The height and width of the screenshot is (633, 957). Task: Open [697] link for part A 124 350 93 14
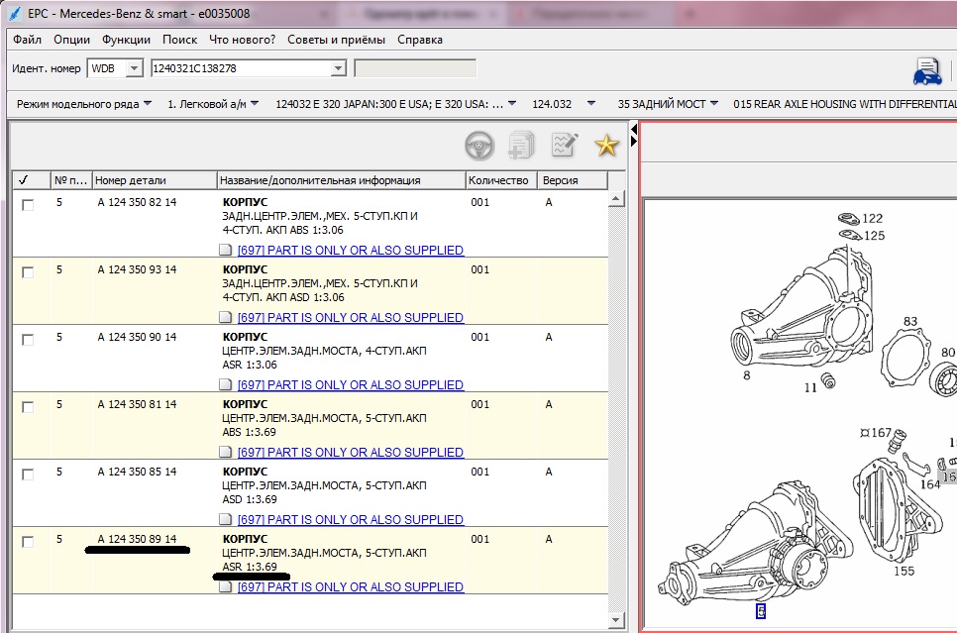click(351, 317)
